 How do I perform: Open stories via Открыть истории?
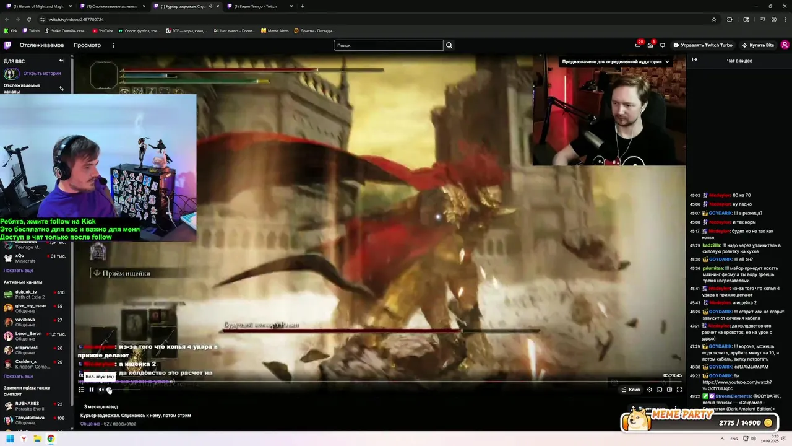click(x=42, y=73)
